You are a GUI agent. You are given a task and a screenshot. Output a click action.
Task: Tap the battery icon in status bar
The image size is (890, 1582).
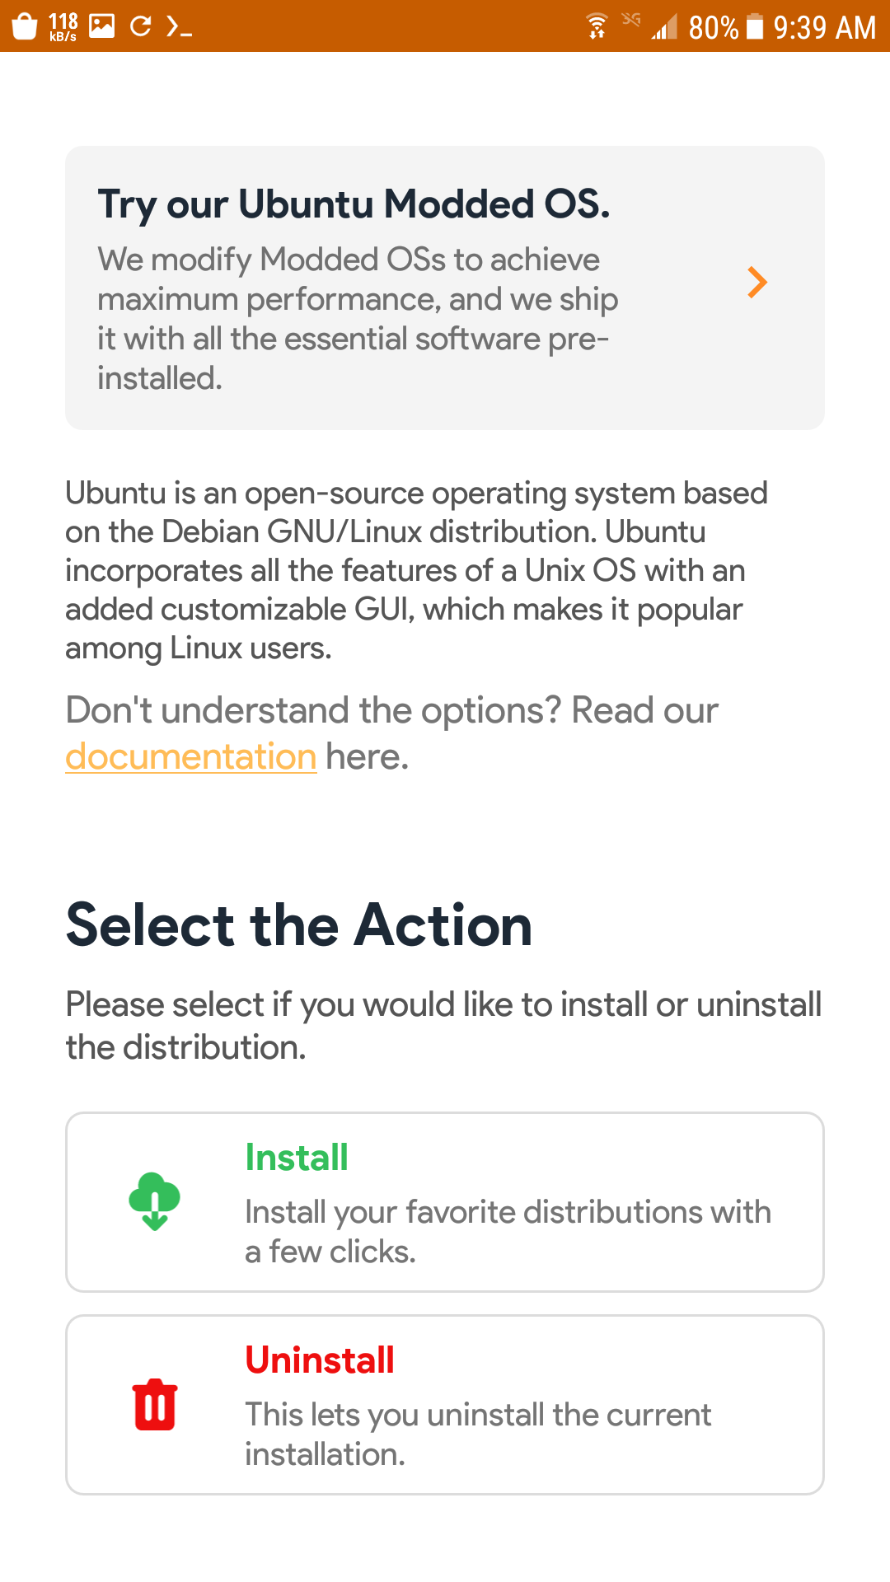click(x=754, y=26)
